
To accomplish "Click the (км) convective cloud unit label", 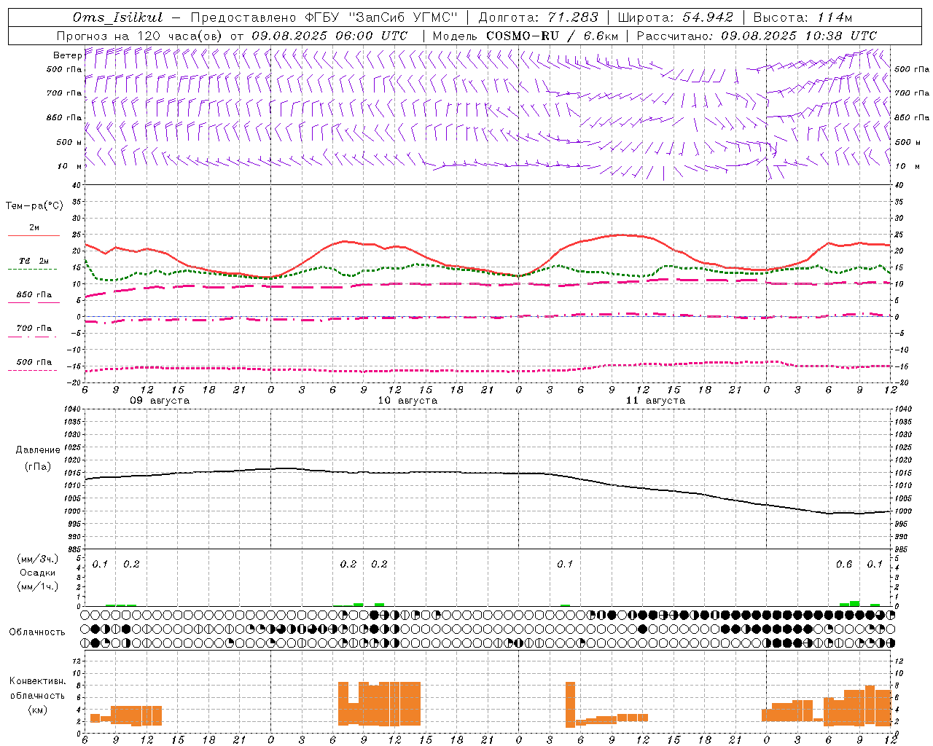I will click(37, 710).
